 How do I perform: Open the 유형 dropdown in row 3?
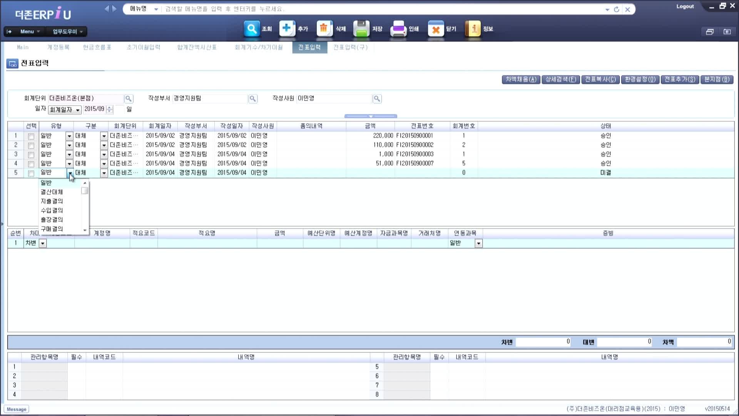(69, 154)
